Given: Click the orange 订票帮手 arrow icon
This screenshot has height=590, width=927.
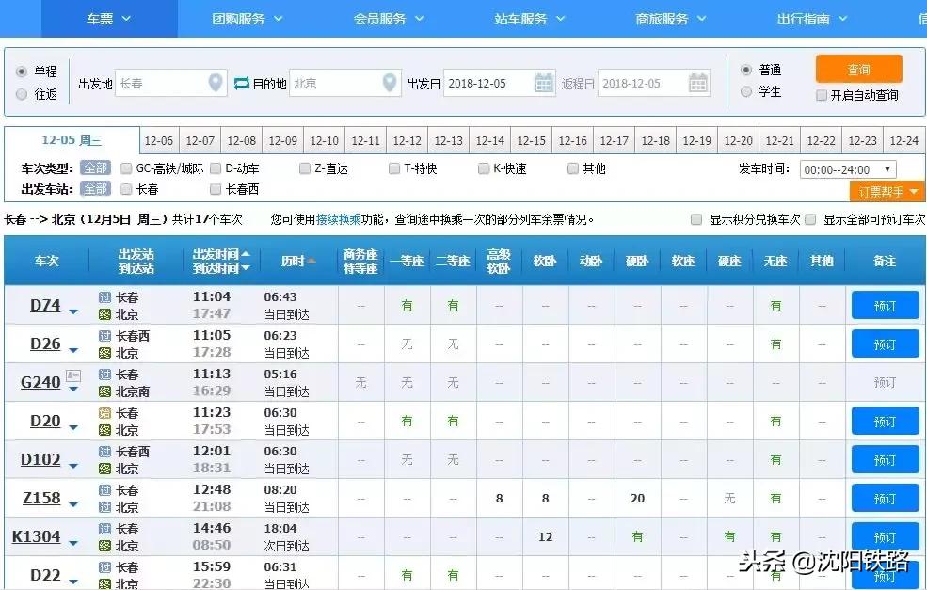Looking at the screenshot, I should (912, 190).
